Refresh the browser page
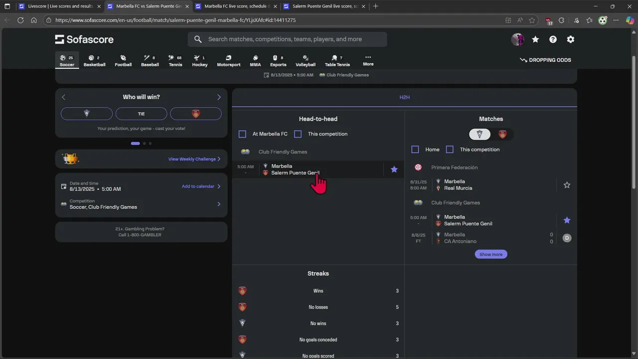 (20, 20)
